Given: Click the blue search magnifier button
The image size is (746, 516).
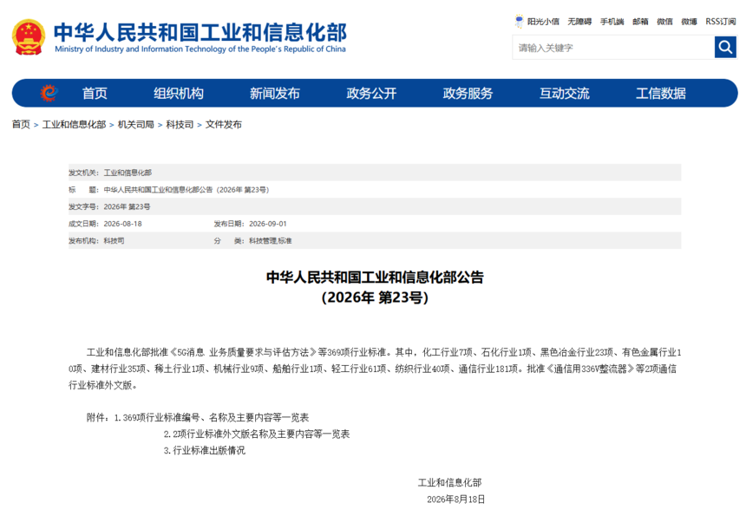Looking at the screenshot, I should coord(725,47).
